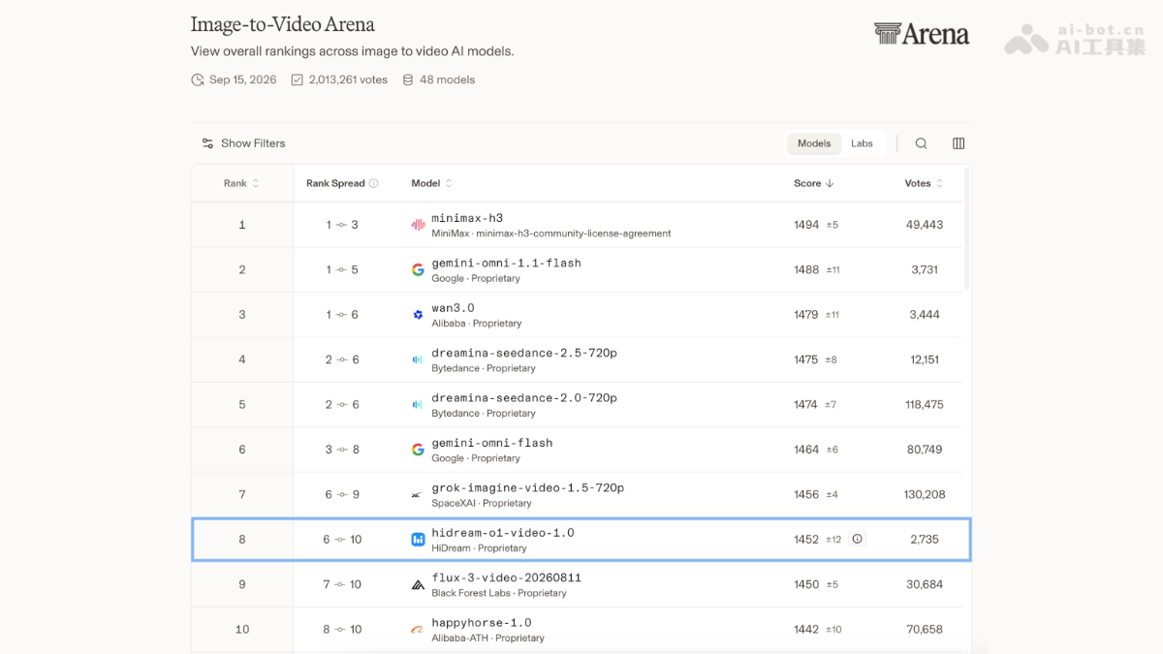
Task: Click votes value 130,208
Action: (925, 494)
